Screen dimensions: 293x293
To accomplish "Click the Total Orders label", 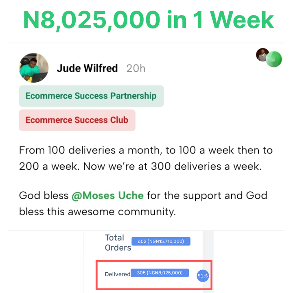I will click(x=118, y=243).
